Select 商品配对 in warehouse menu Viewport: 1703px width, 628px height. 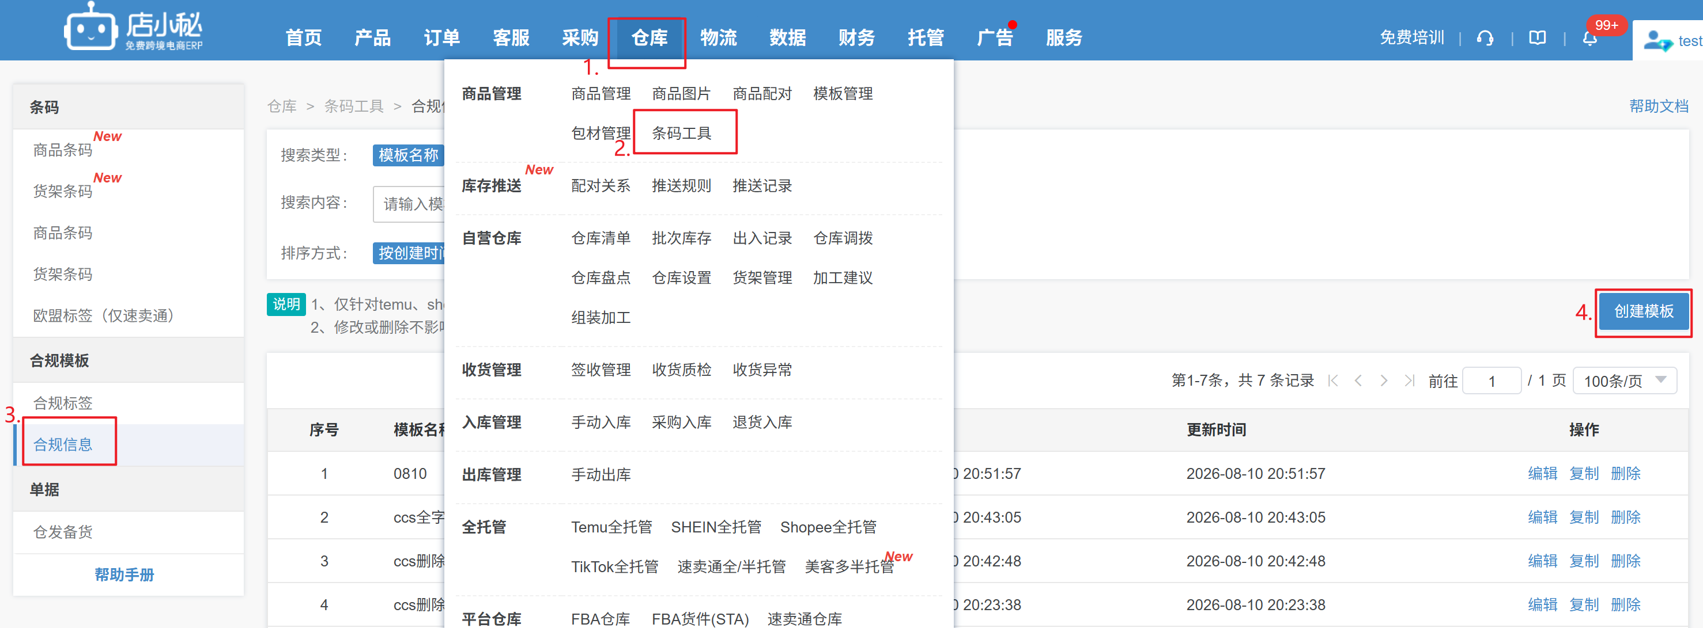[762, 94]
